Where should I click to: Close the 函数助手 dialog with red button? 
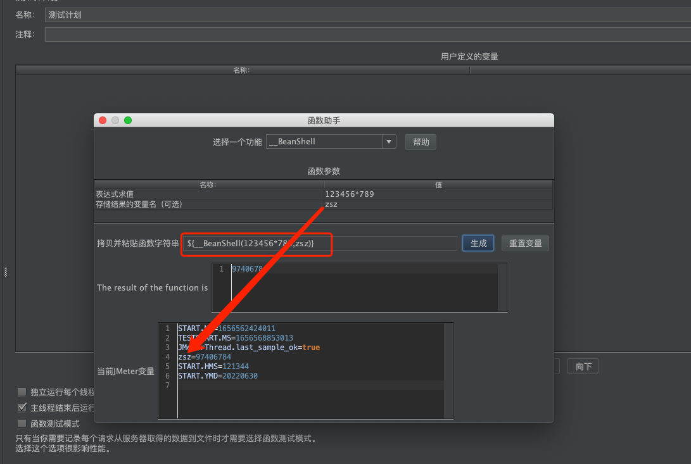pos(103,120)
